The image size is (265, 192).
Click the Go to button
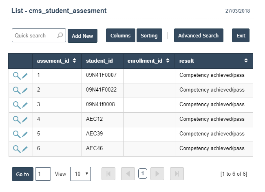coord(22,174)
